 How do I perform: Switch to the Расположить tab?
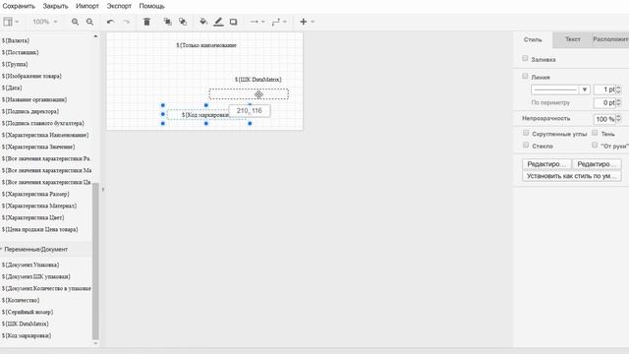click(610, 39)
